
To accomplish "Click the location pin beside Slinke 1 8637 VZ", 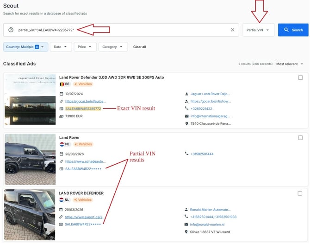I will pos(186,232).
